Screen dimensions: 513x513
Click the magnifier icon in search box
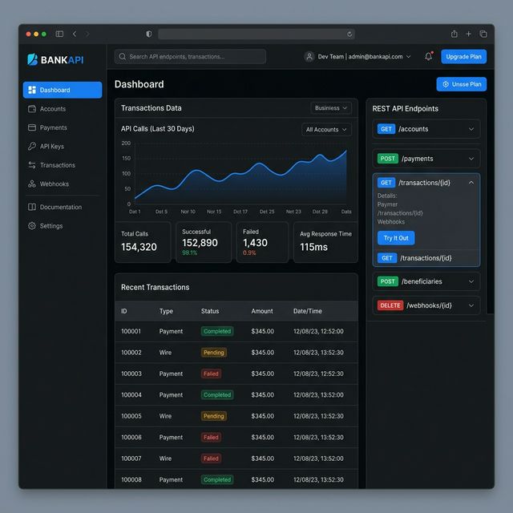123,57
